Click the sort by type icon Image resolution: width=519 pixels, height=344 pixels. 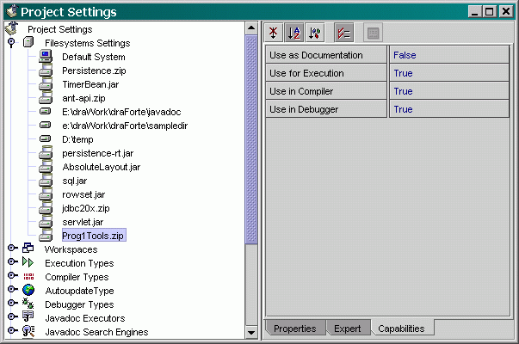(314, 34)
